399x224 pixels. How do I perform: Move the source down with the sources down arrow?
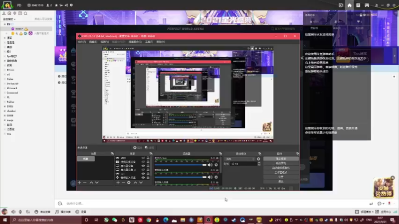[141, 183]
